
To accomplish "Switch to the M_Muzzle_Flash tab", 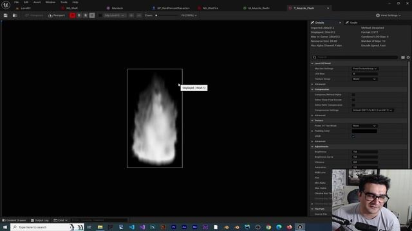I will [x=256, y=8].
